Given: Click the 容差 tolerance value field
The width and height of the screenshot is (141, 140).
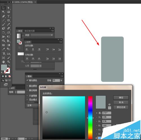Looking at the screenshot, I should [56, 80].
